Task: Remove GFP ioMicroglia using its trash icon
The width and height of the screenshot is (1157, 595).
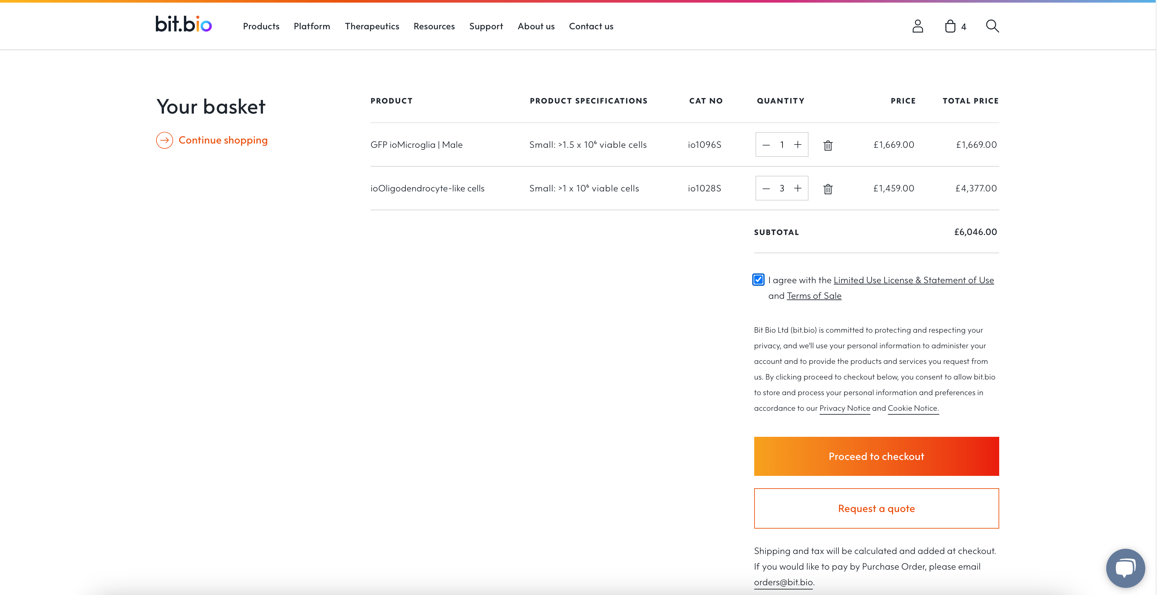Action: click(x=828, y=145)
